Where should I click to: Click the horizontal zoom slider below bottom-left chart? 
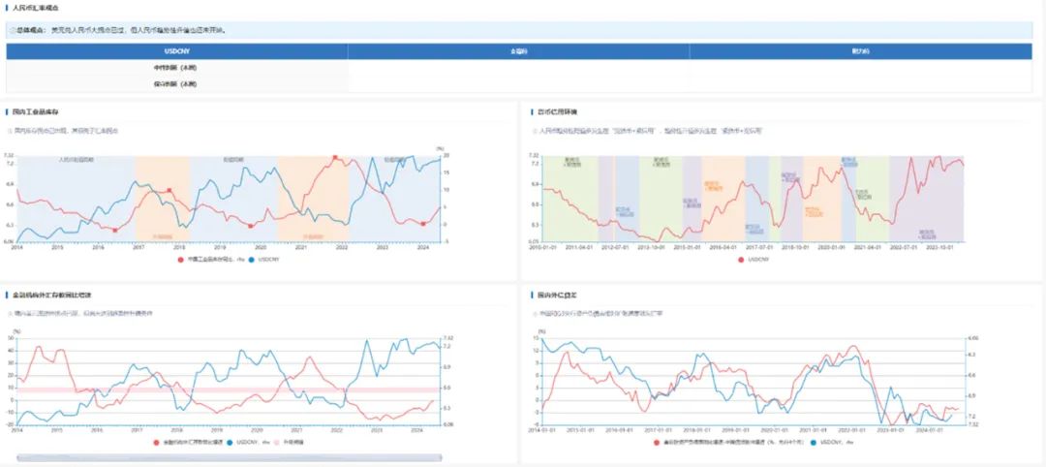[x=229, y=457]
